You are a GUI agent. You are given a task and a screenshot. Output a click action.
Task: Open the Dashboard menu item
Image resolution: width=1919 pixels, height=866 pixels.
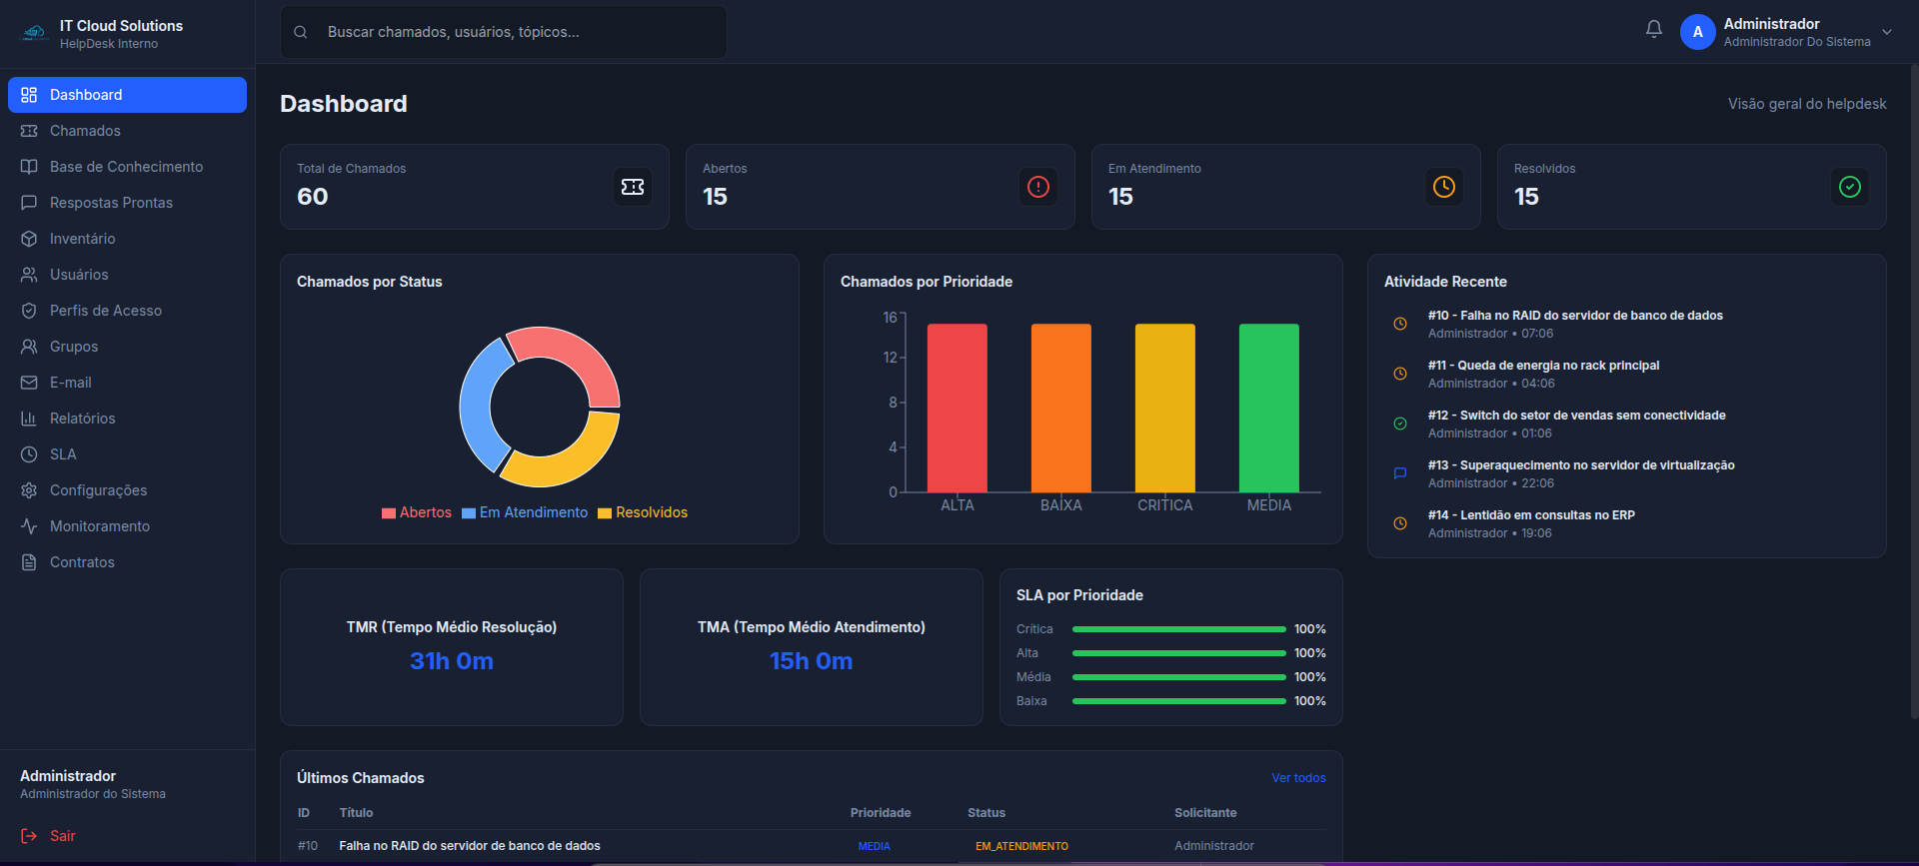point(127,95)
